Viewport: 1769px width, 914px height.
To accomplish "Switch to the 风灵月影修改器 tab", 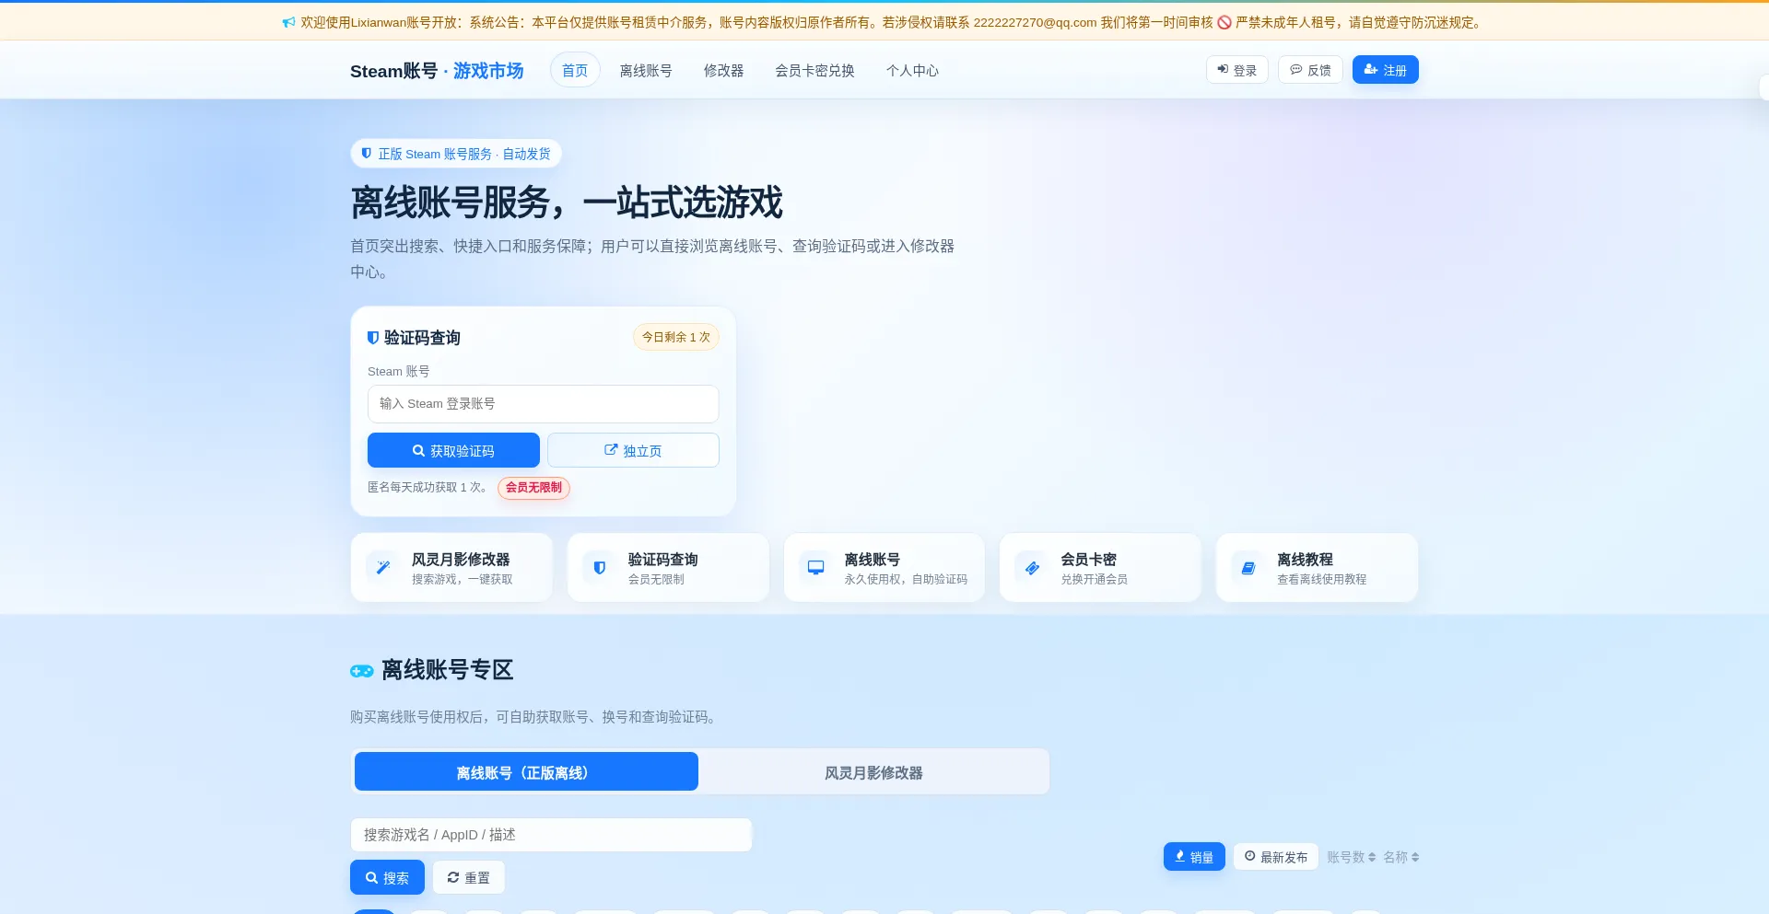I will tap(873, 771).
